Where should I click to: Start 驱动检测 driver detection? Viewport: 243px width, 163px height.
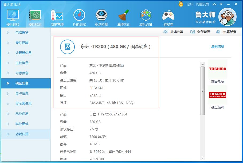tap(101, 17)
